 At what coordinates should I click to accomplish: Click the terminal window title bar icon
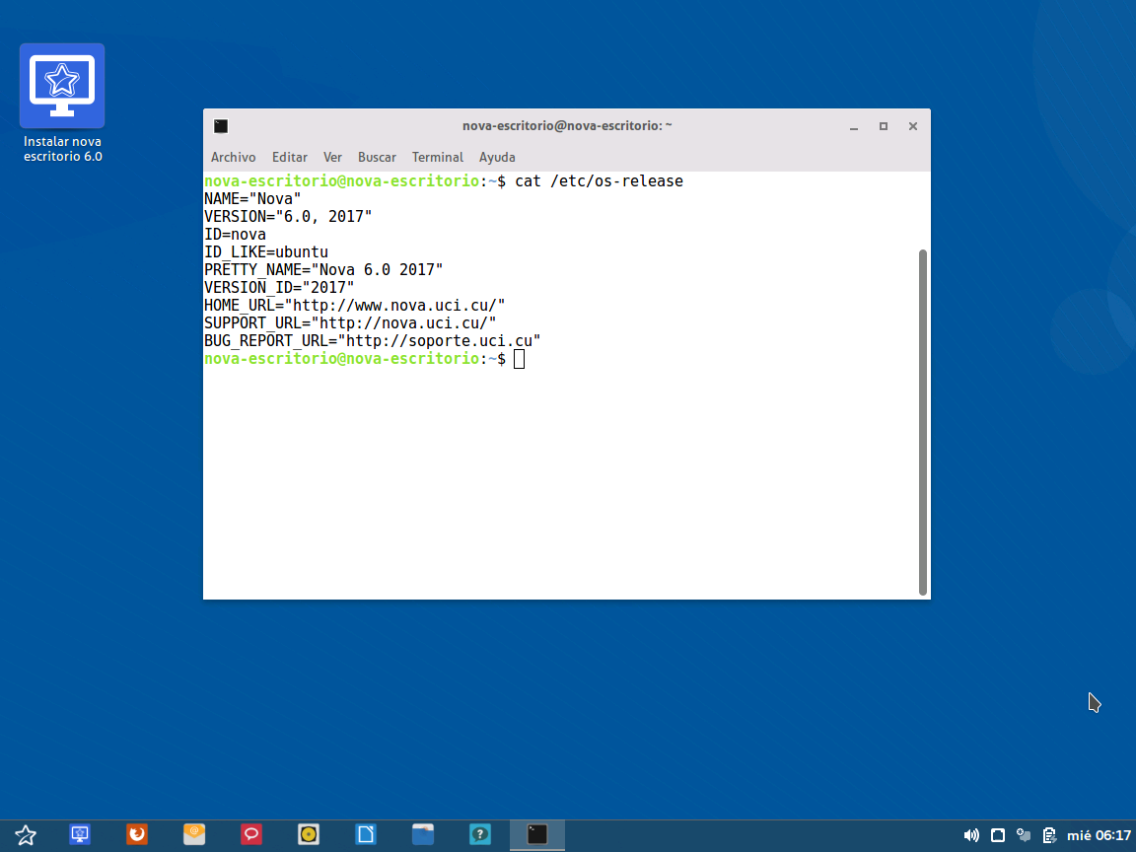coord(221,126)
